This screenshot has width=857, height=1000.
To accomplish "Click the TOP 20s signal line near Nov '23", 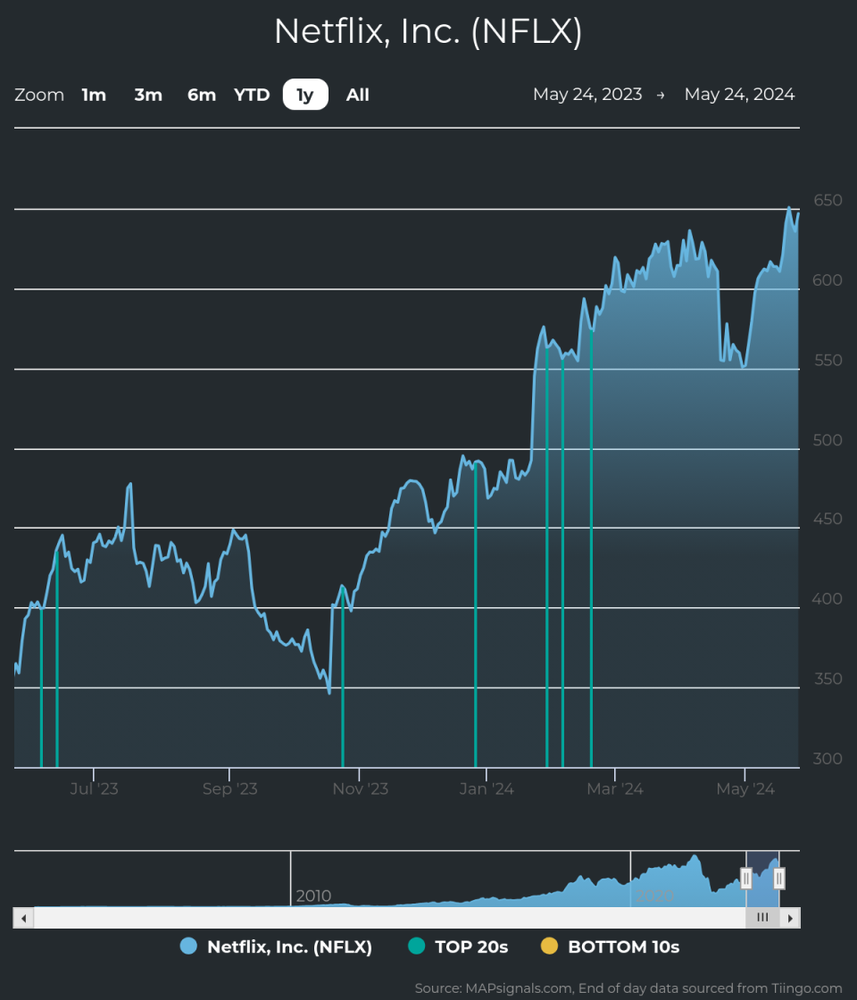I will coord(343,679).
